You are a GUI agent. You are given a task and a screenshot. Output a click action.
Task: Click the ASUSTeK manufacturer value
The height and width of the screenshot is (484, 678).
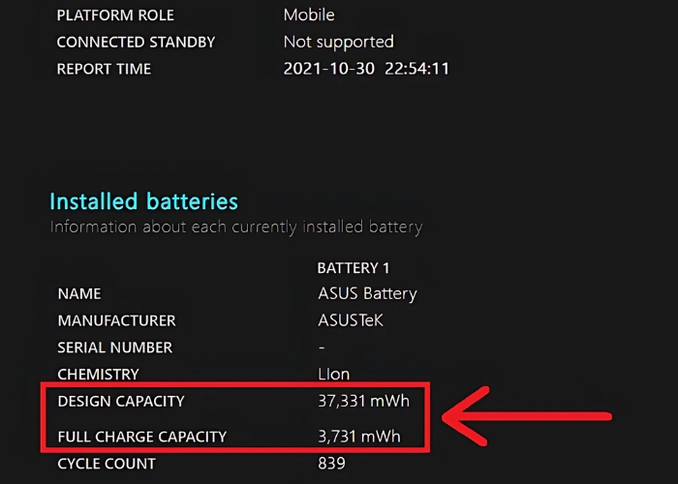click(x=351, y=320)
